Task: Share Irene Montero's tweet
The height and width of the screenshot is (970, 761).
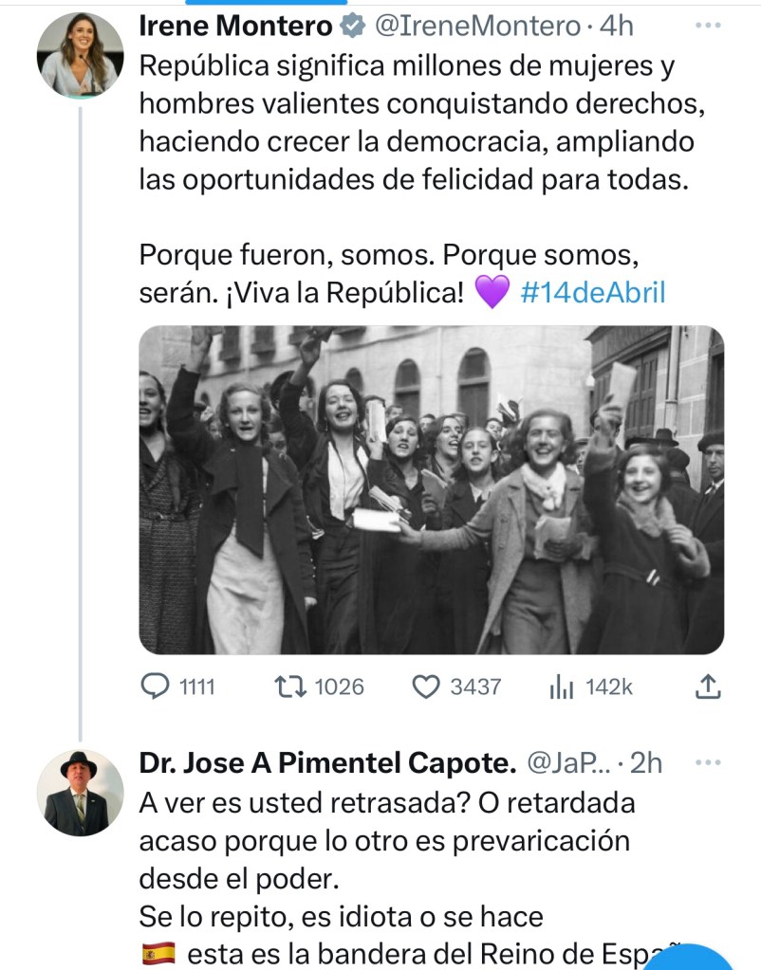Action: 708,687
